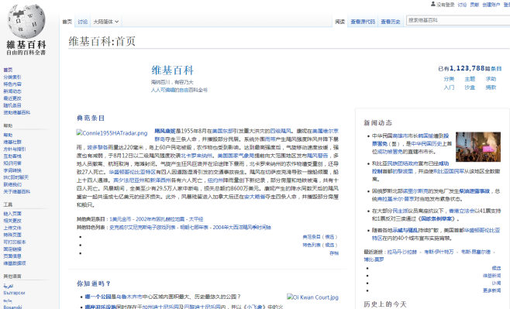Viewport: 510px width, 309px height.
Task: Switch to the 讨论 tab
Action: pos(83,22)
